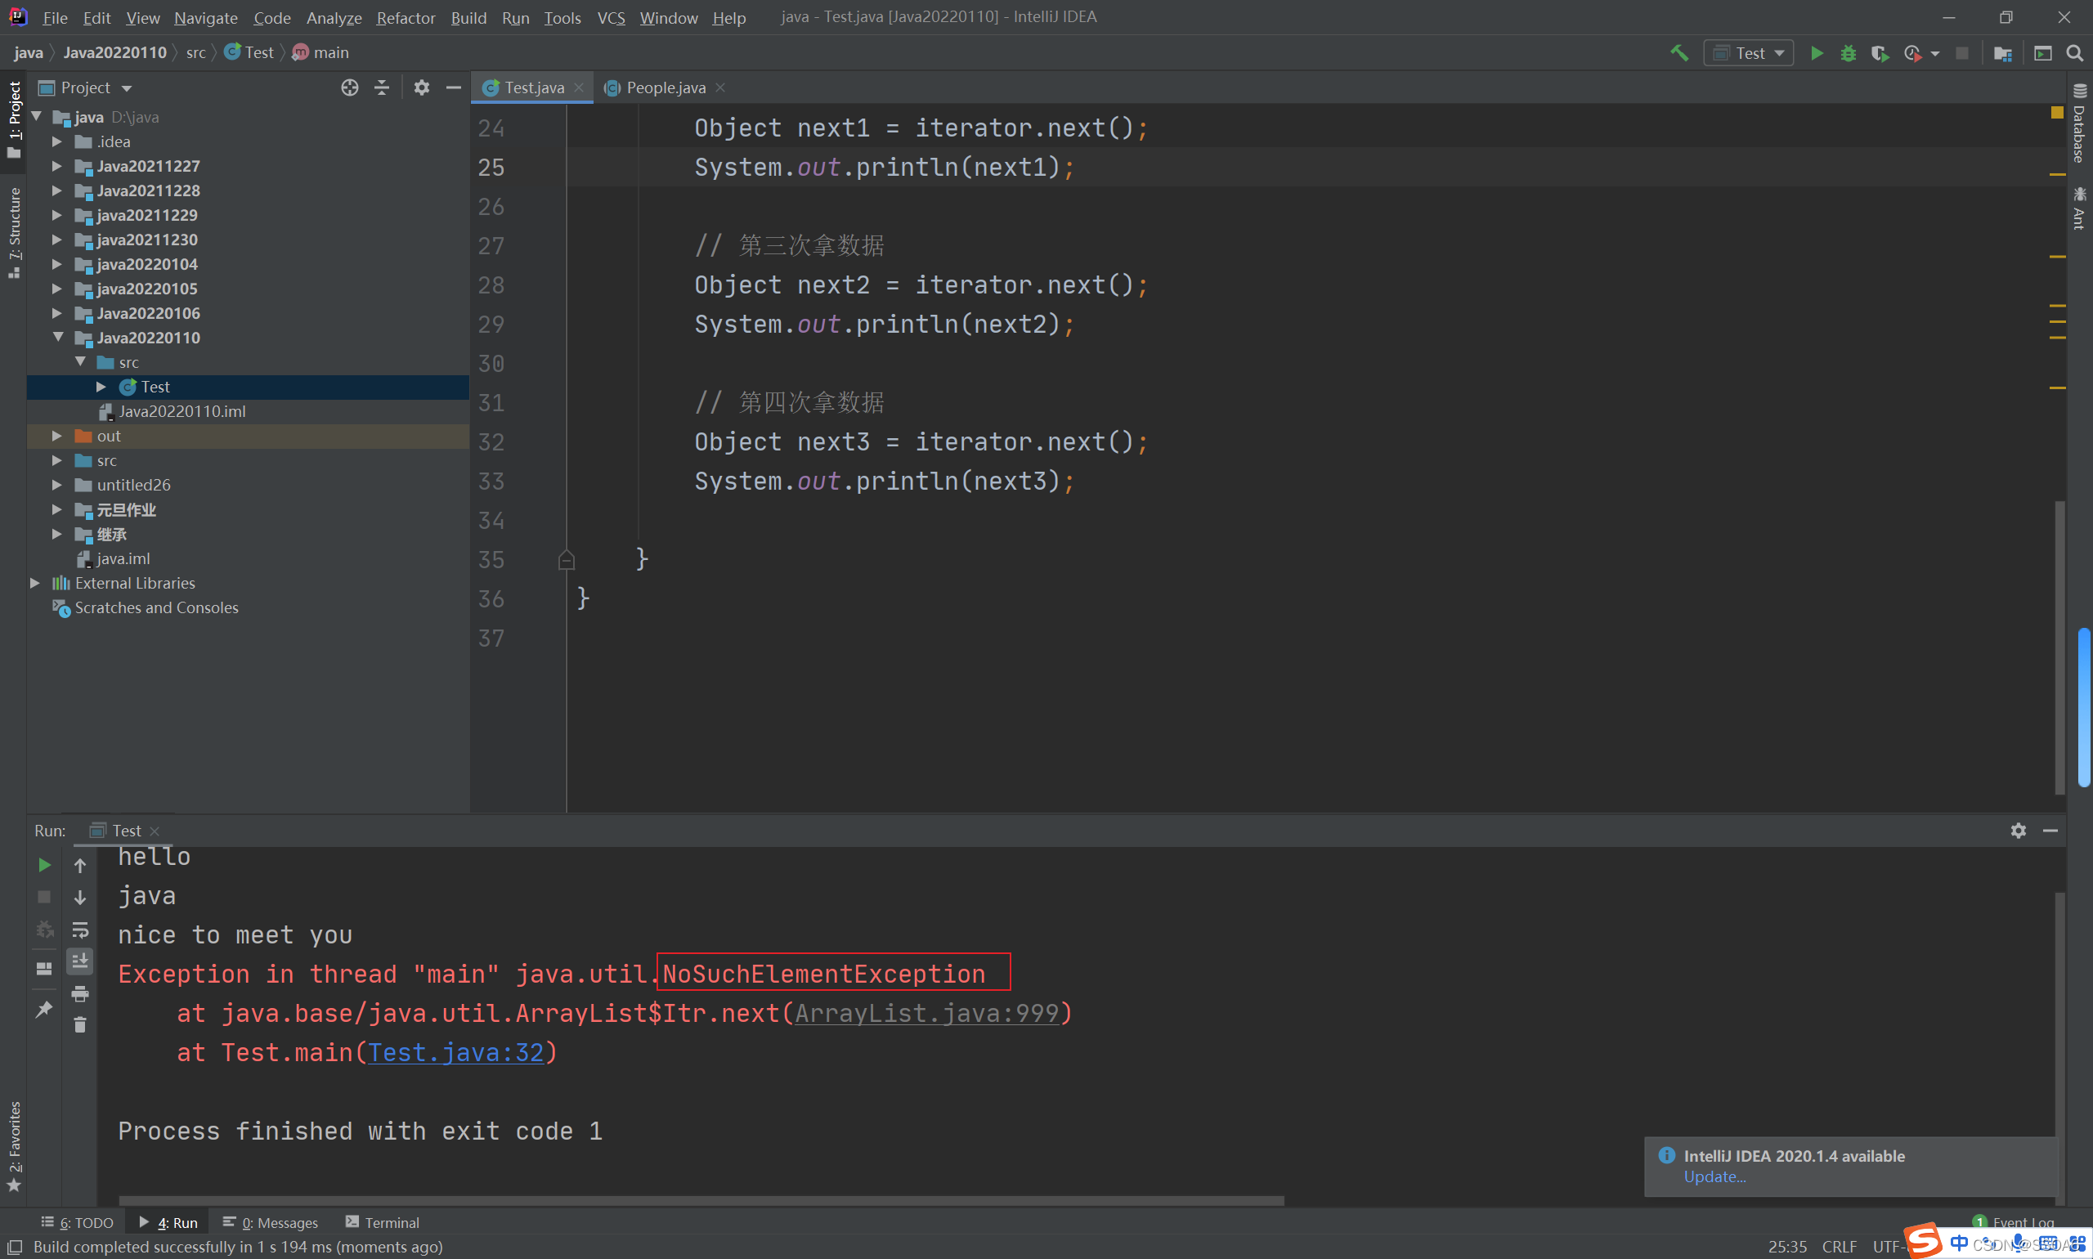This screenshot has height=1259, width=2093.
Task: Click the restore layout icon in Run panel
Action: click(x=44, y=968)
